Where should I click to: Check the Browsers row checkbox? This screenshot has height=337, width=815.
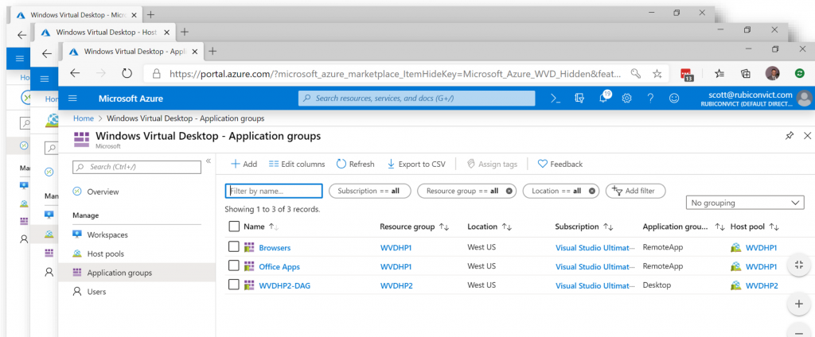point(234,247)
